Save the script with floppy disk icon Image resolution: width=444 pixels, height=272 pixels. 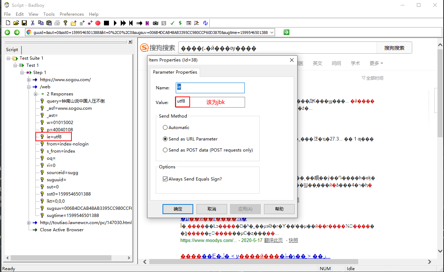point(24,23)
